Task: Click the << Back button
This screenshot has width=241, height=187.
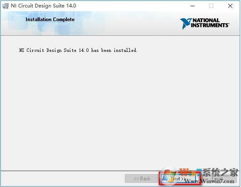Action: (142, 179)
